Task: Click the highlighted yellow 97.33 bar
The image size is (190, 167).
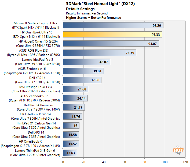Action: click(113, 35)
